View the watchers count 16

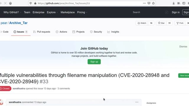(151, 23)
